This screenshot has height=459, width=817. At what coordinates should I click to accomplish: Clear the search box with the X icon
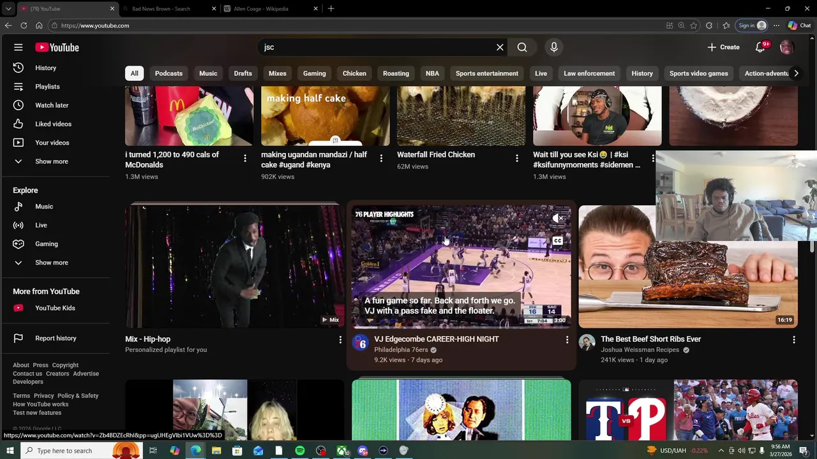(x=500, y=47)
